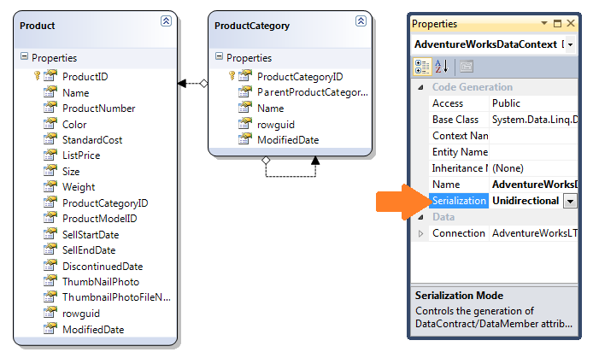Viewport: 593px width, 358px height.
Task: Click the icon next to Weight property
Action: (50, 187)
